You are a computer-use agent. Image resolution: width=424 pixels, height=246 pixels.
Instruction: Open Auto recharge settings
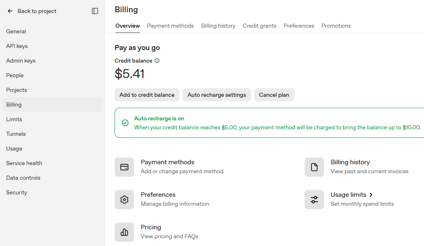coord(217,95)
